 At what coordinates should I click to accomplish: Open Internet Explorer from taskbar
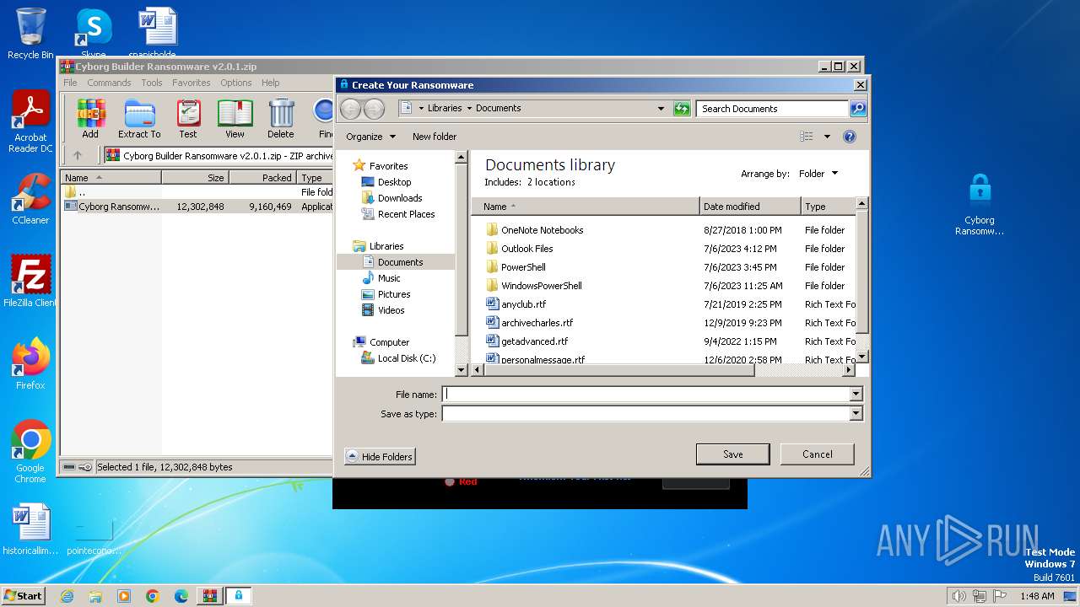click(x=67, y=596)
